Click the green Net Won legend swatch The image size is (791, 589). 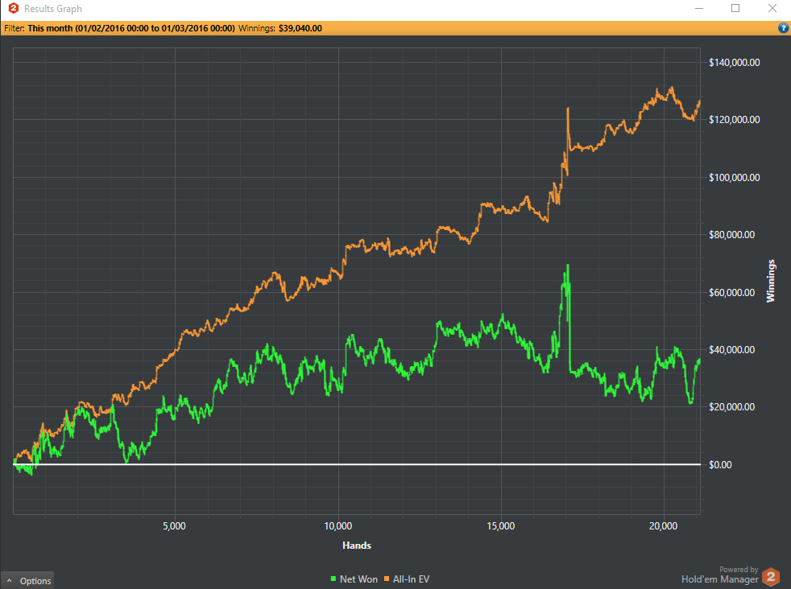click(333, 579)
